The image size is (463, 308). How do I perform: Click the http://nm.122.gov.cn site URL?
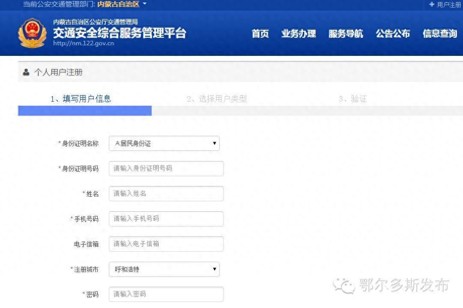pyautogui.click(x=83, y=43)
